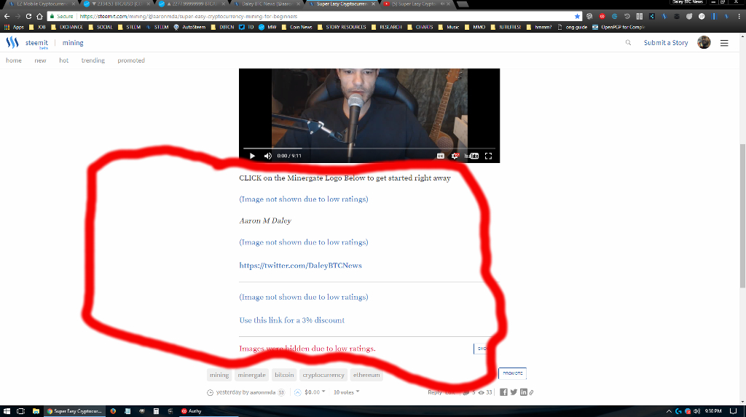Viewport: 746px width, 417px height.
Task: Toggle video closed captions (CC)
Action: 441,156
